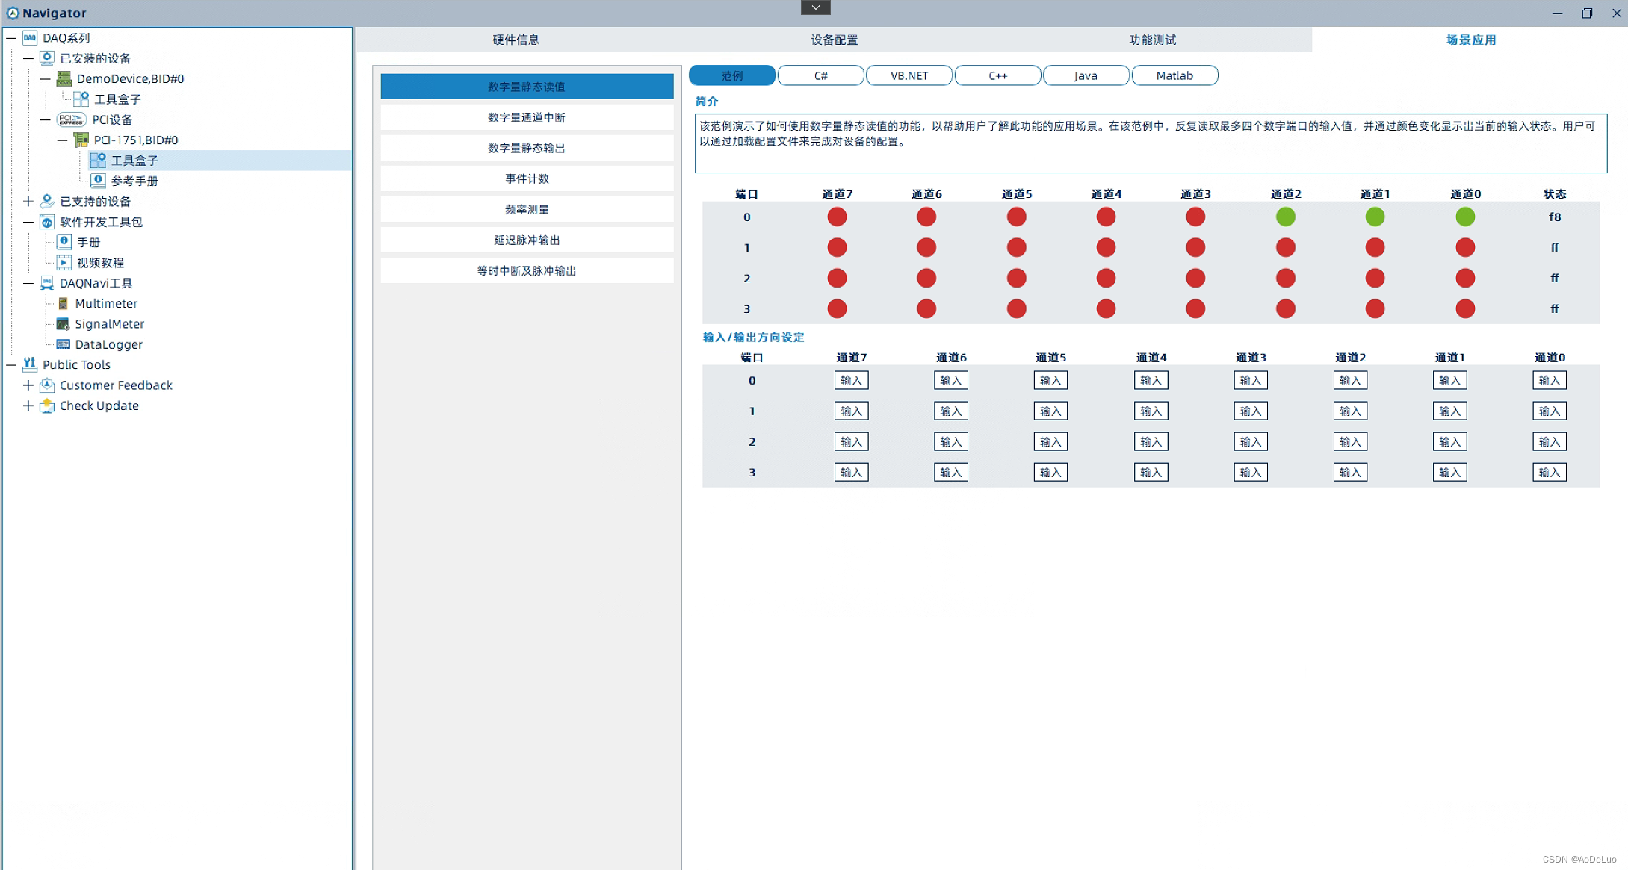This screenshot has width=1628, height=870.
Task: Select the 场景应用 tab
Action: (1470, 40)
